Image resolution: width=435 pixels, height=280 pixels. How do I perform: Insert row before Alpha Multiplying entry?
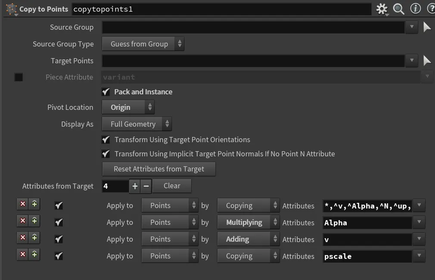tap(34, 221)
